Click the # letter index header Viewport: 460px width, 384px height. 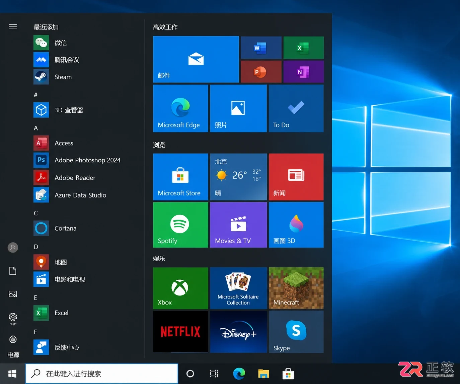click(35, 95)
